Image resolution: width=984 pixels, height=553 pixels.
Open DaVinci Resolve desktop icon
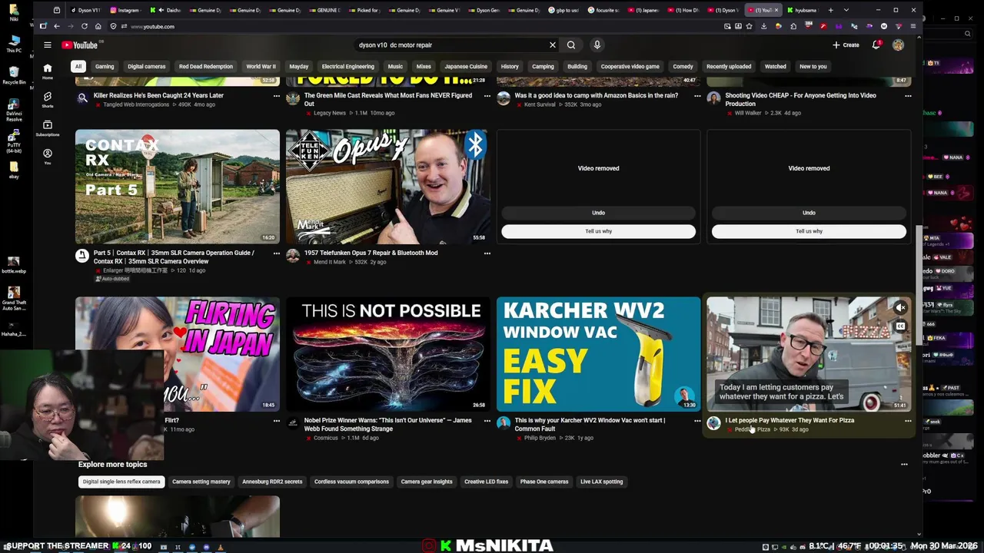(x=13, y=108)
